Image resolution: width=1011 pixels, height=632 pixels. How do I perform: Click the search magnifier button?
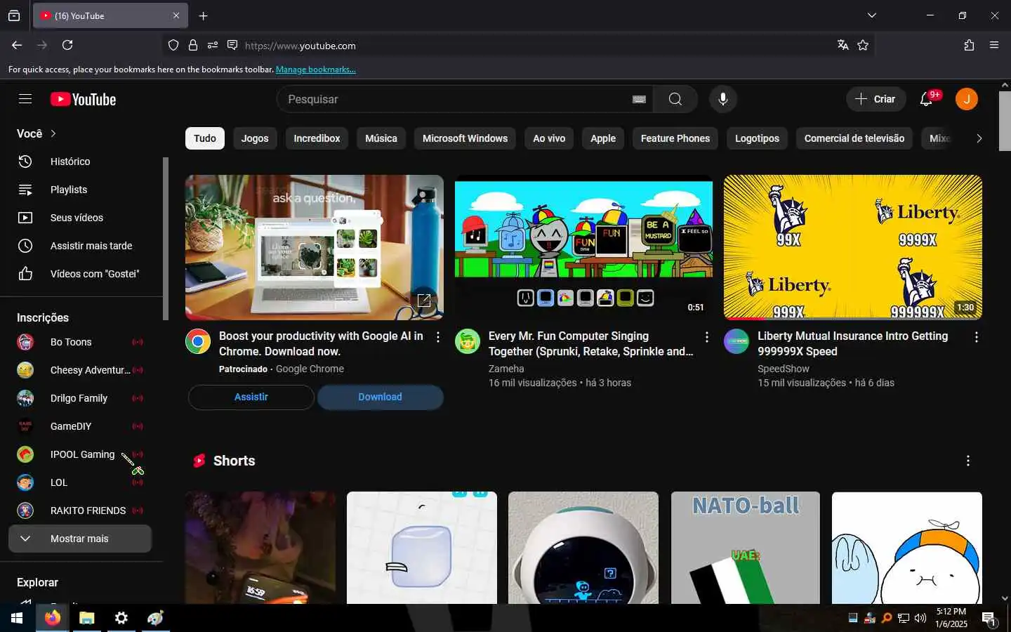click(x=675, y=99)
